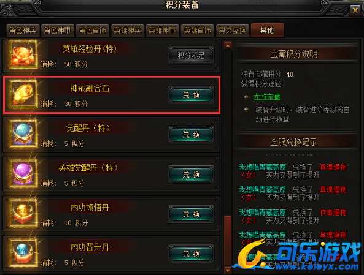
Task: Open the 英雄首饰 tab
Action: (197, 31)
